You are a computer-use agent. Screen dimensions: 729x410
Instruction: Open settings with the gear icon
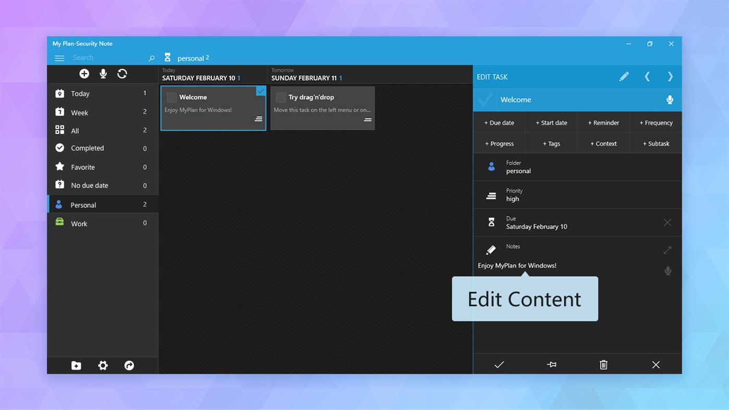point(103,365)
